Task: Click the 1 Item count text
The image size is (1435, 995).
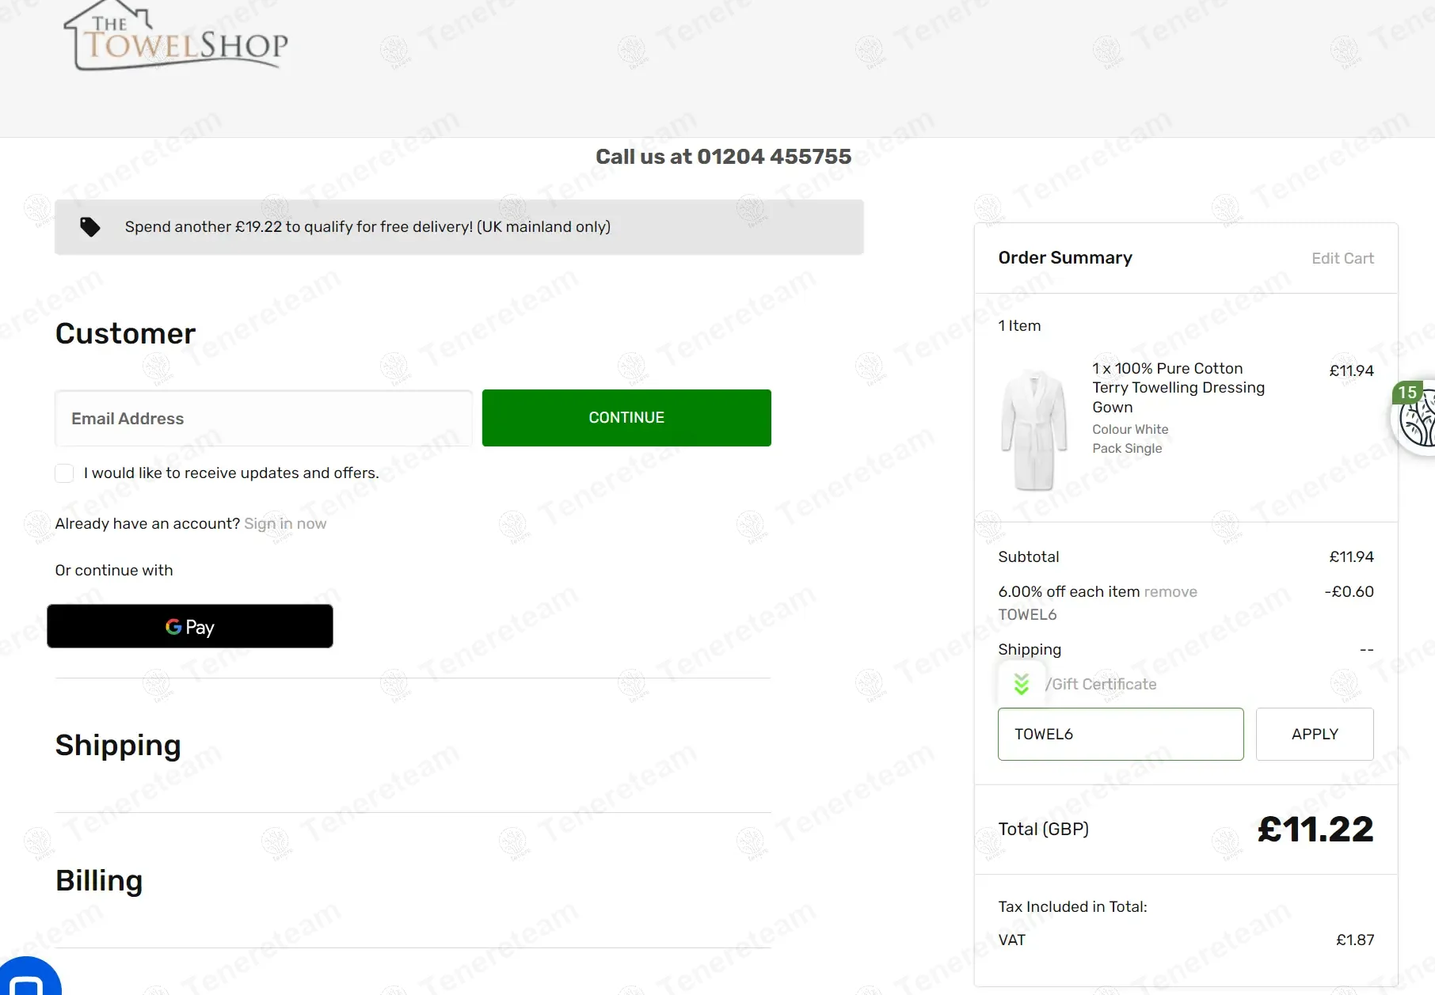Action: click(1019, 325)
